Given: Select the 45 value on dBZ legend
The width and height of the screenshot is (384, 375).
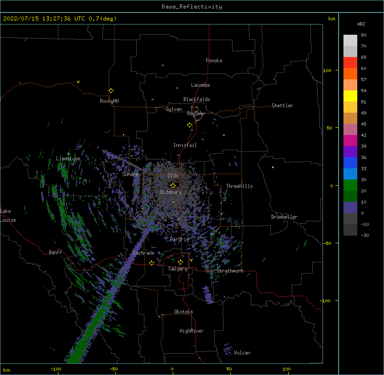Looking at the screenshot, I should pos(364,124).
